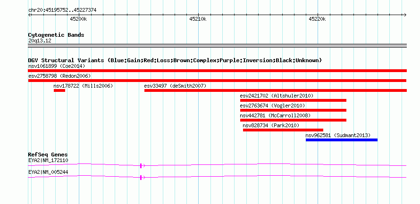Click the 45210k ruler tick label
The height and width of the screenshot is (204, 420).
tap(198, 19)
